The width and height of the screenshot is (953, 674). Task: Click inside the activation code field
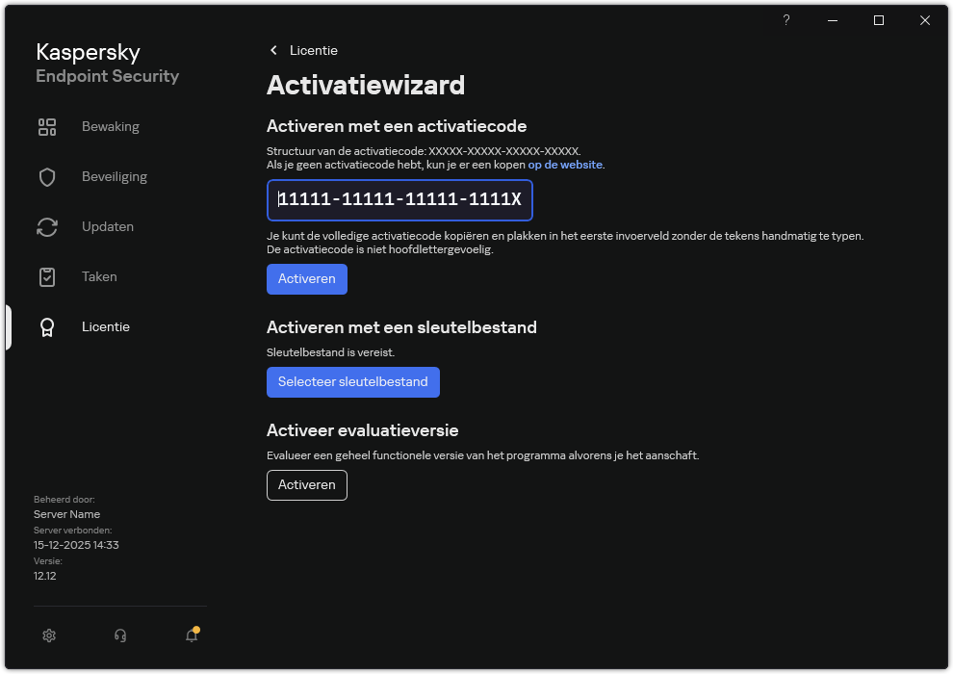pyautogui.click(x=399, y=200)
